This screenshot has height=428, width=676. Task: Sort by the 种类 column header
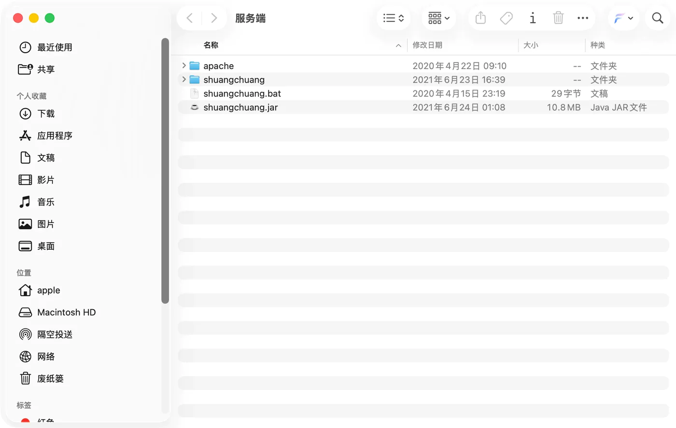(598, 45)
